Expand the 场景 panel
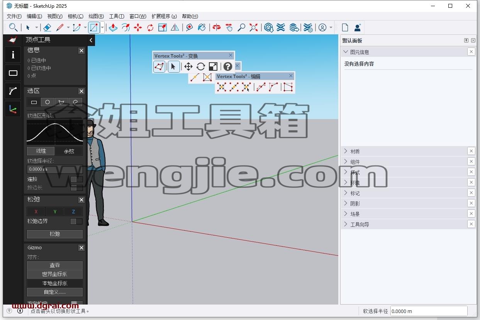The height and width of the screenshot is (320, 480). click(346, 214)
